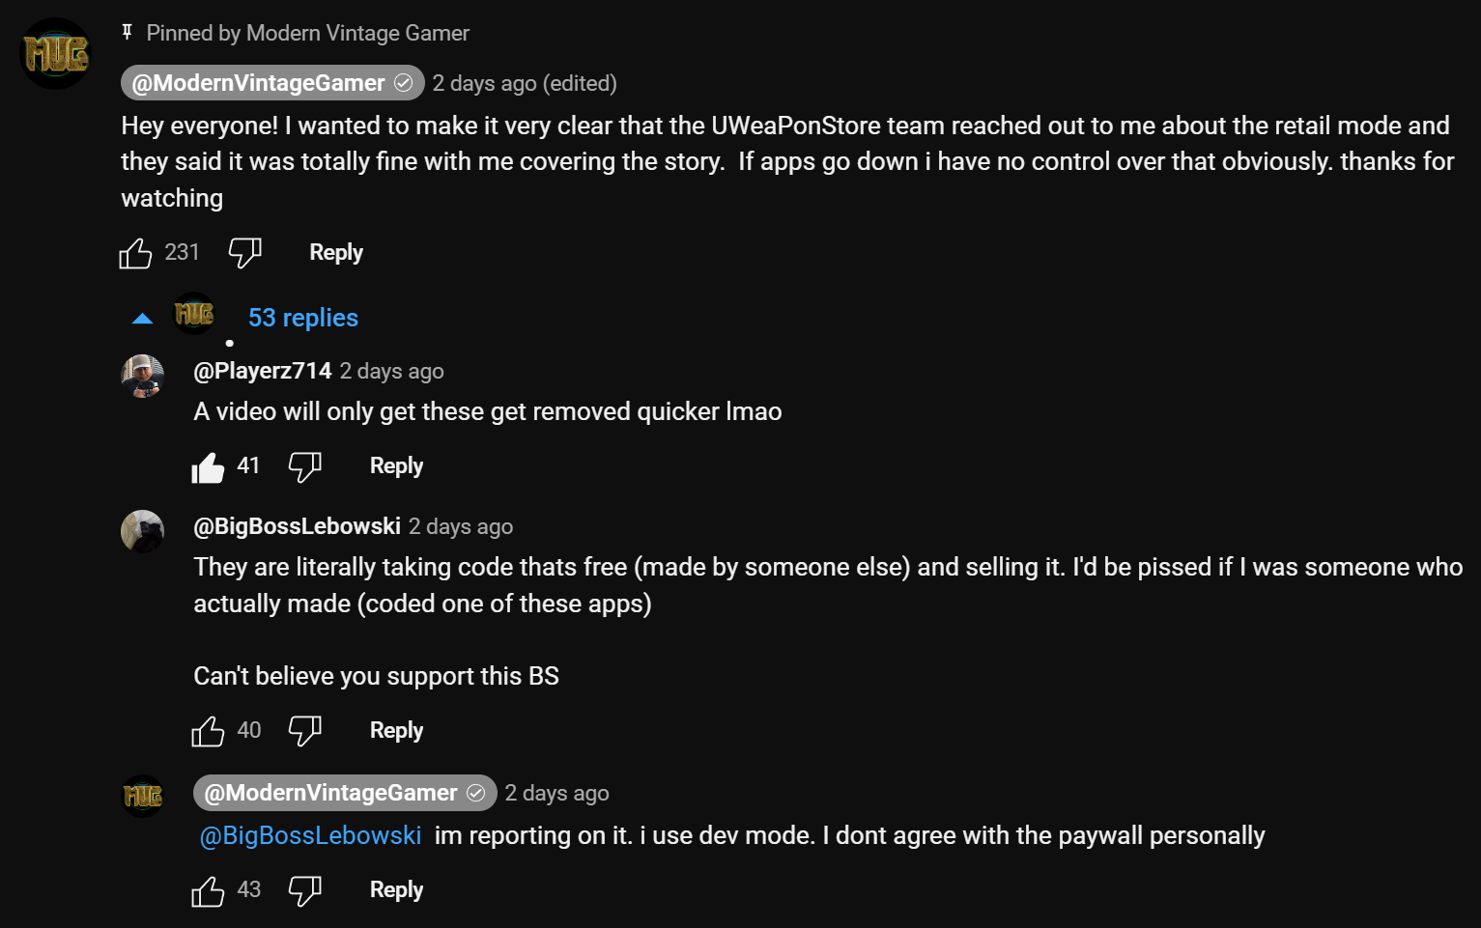Image resolution: width=1481 pixels, height=928 pixels.
Task: Dislike the pinned ModernVintageGamer comment
Action: 244,253
